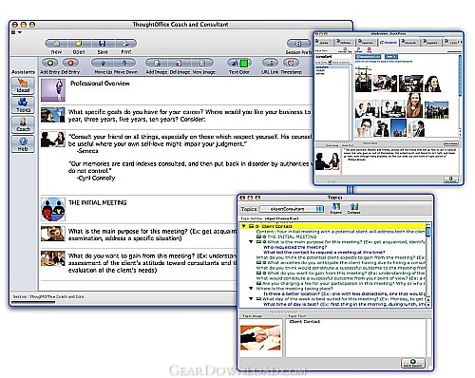Open the Topics outline dropdown selector
The height and width of the screenshot is (378, 475).
[292, 209]
